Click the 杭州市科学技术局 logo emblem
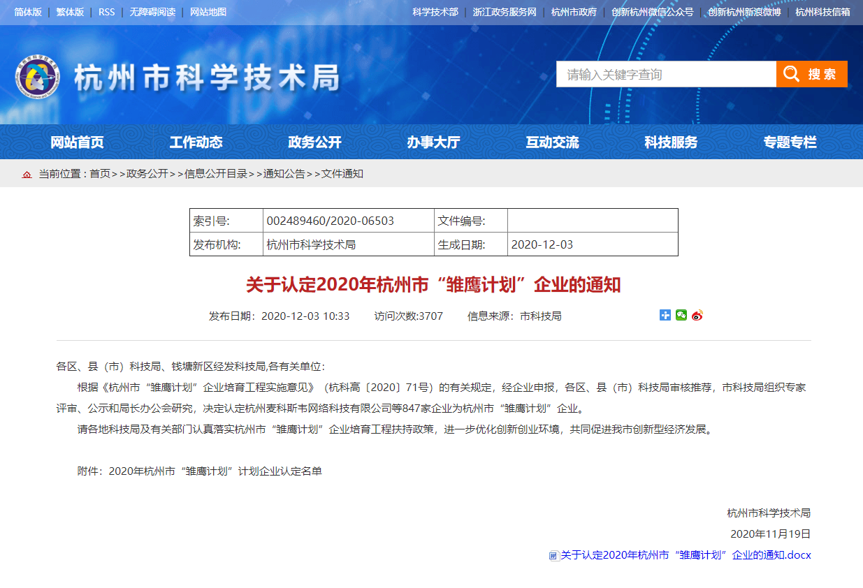Viewport: 863px width, 588px height. (x=38, y=77)
